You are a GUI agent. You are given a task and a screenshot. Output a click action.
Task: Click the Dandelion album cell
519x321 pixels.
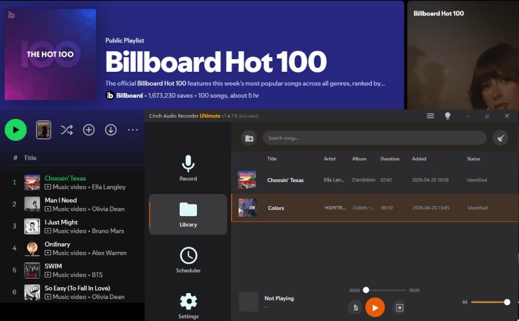[x=364, y=180]
